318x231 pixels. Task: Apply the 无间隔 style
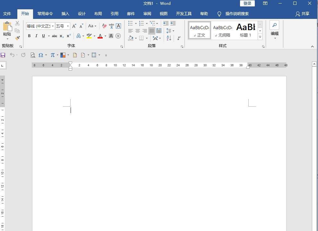coord(223,30)
